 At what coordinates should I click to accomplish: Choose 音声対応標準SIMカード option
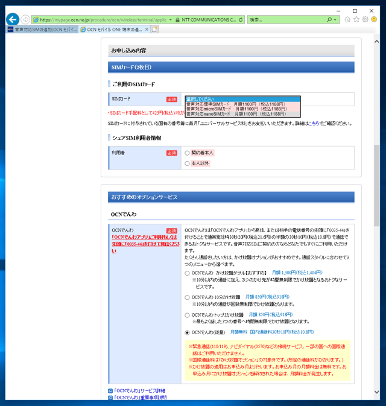242,104
